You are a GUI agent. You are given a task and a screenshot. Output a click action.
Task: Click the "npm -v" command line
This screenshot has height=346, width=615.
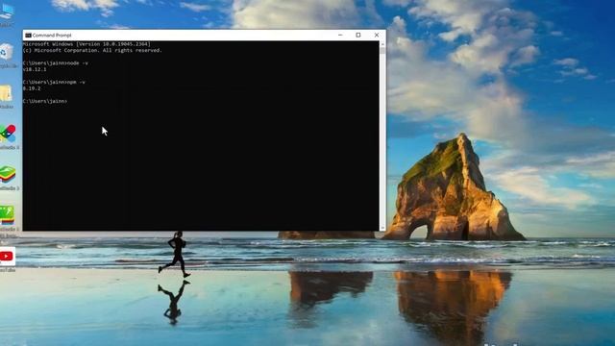tap(54, 83)
